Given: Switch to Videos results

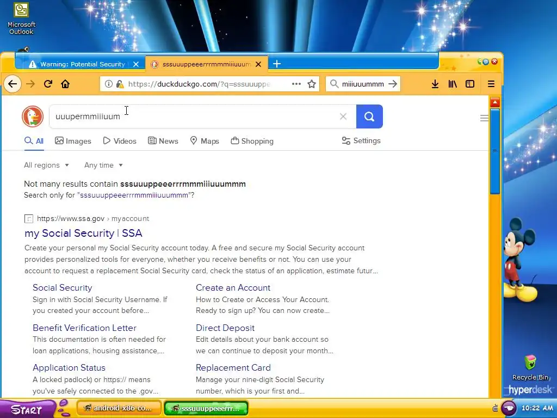Looking at the screenshot, I should click(120, 141).
